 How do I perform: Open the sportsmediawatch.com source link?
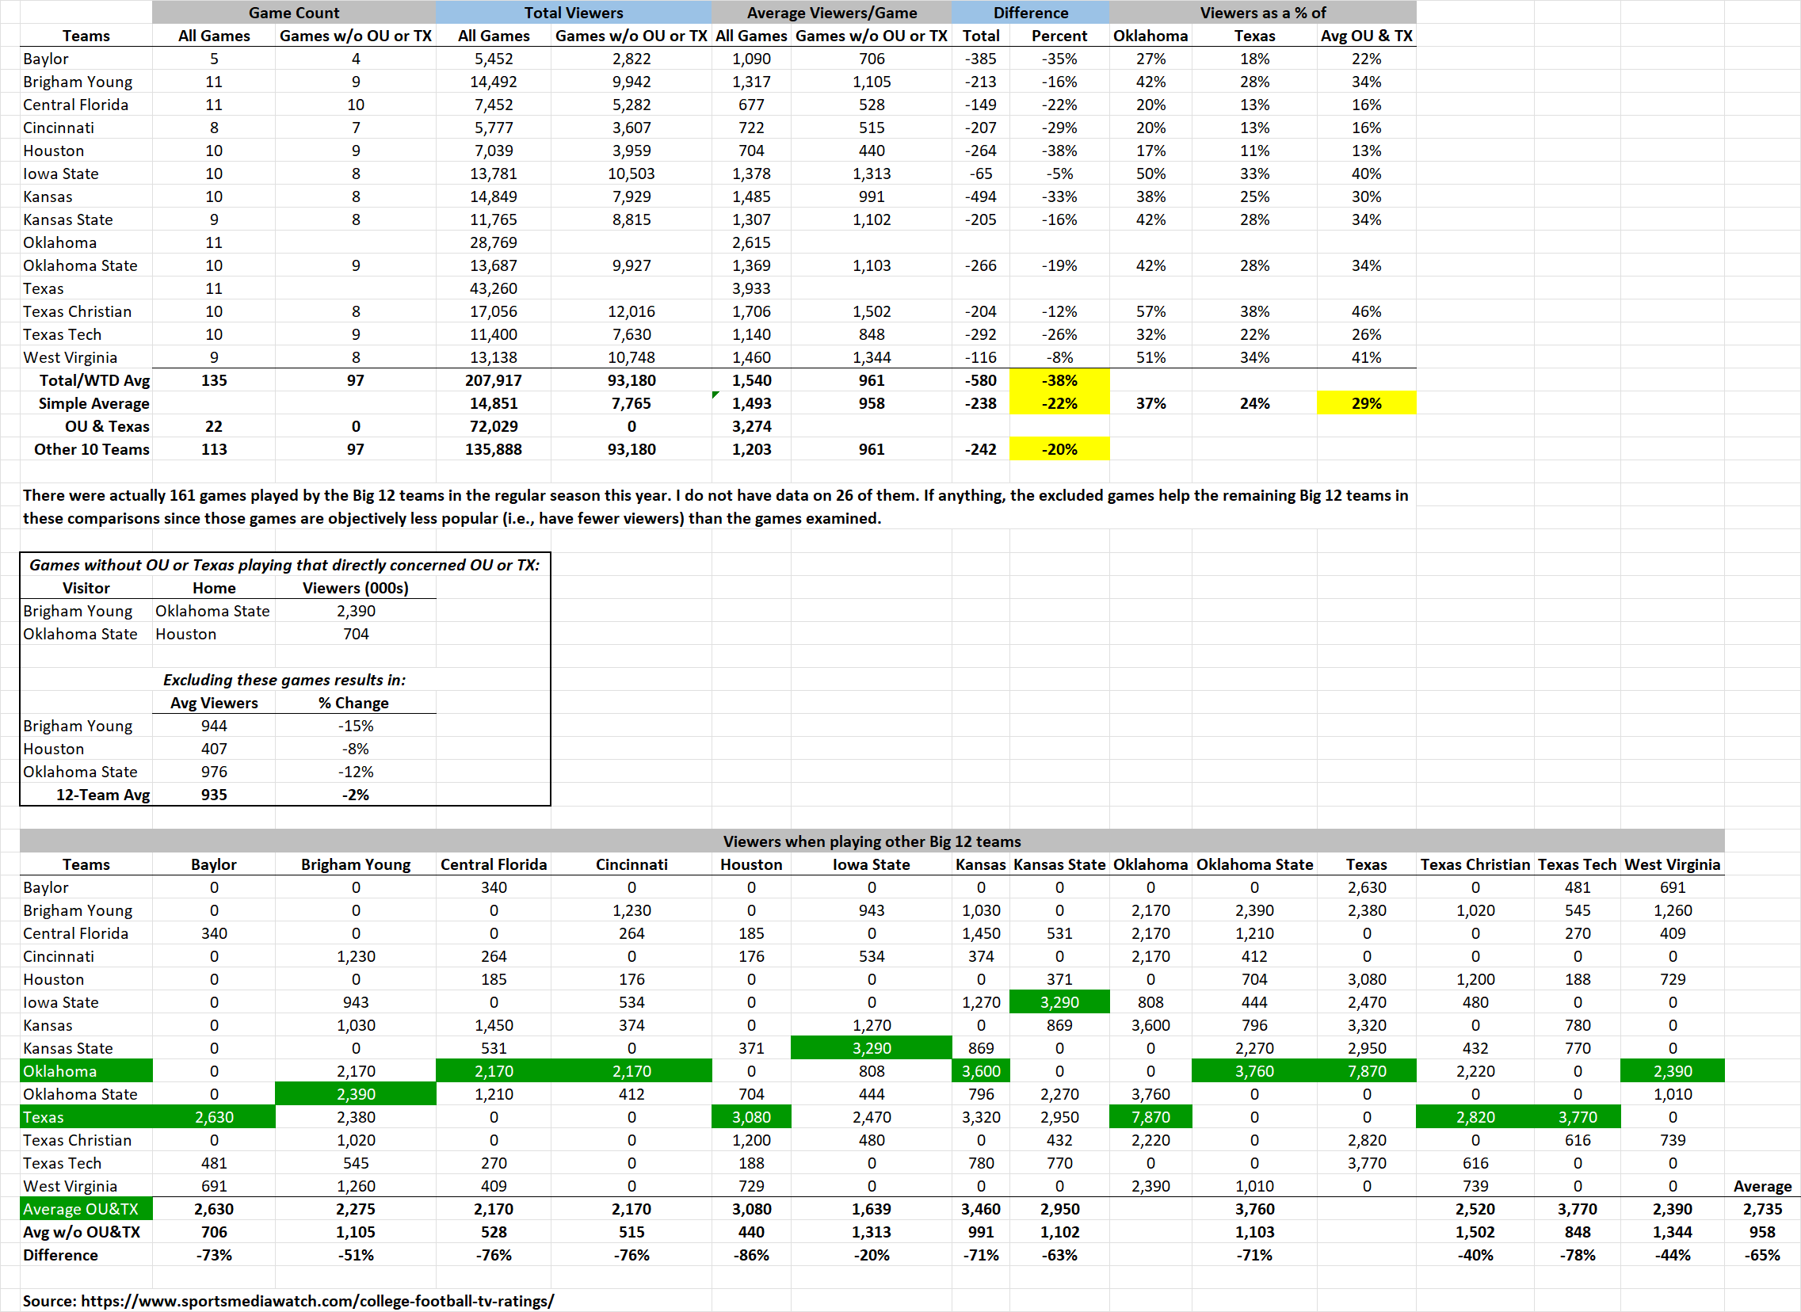pos(318,1301)
